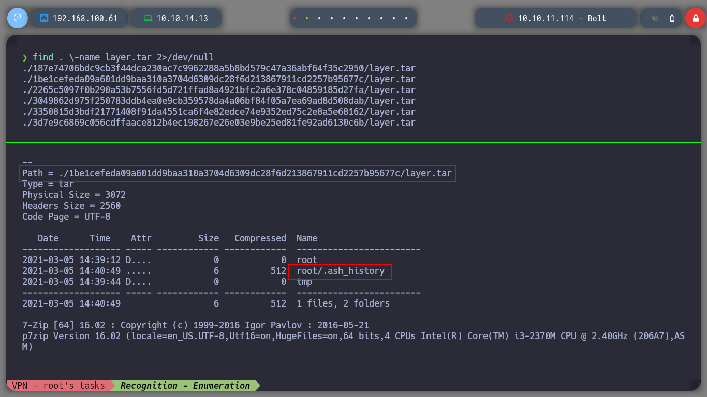Image resolution: width=707 pixels, height=397 pixels.
Task: Click the Path = 1be1cefeda09 line
Action: (x=237, y=173)
